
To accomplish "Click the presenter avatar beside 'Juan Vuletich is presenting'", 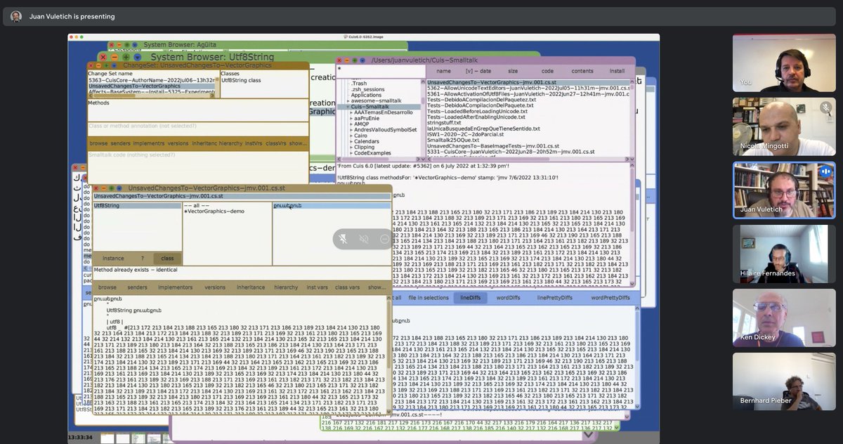I will (16, 16).
